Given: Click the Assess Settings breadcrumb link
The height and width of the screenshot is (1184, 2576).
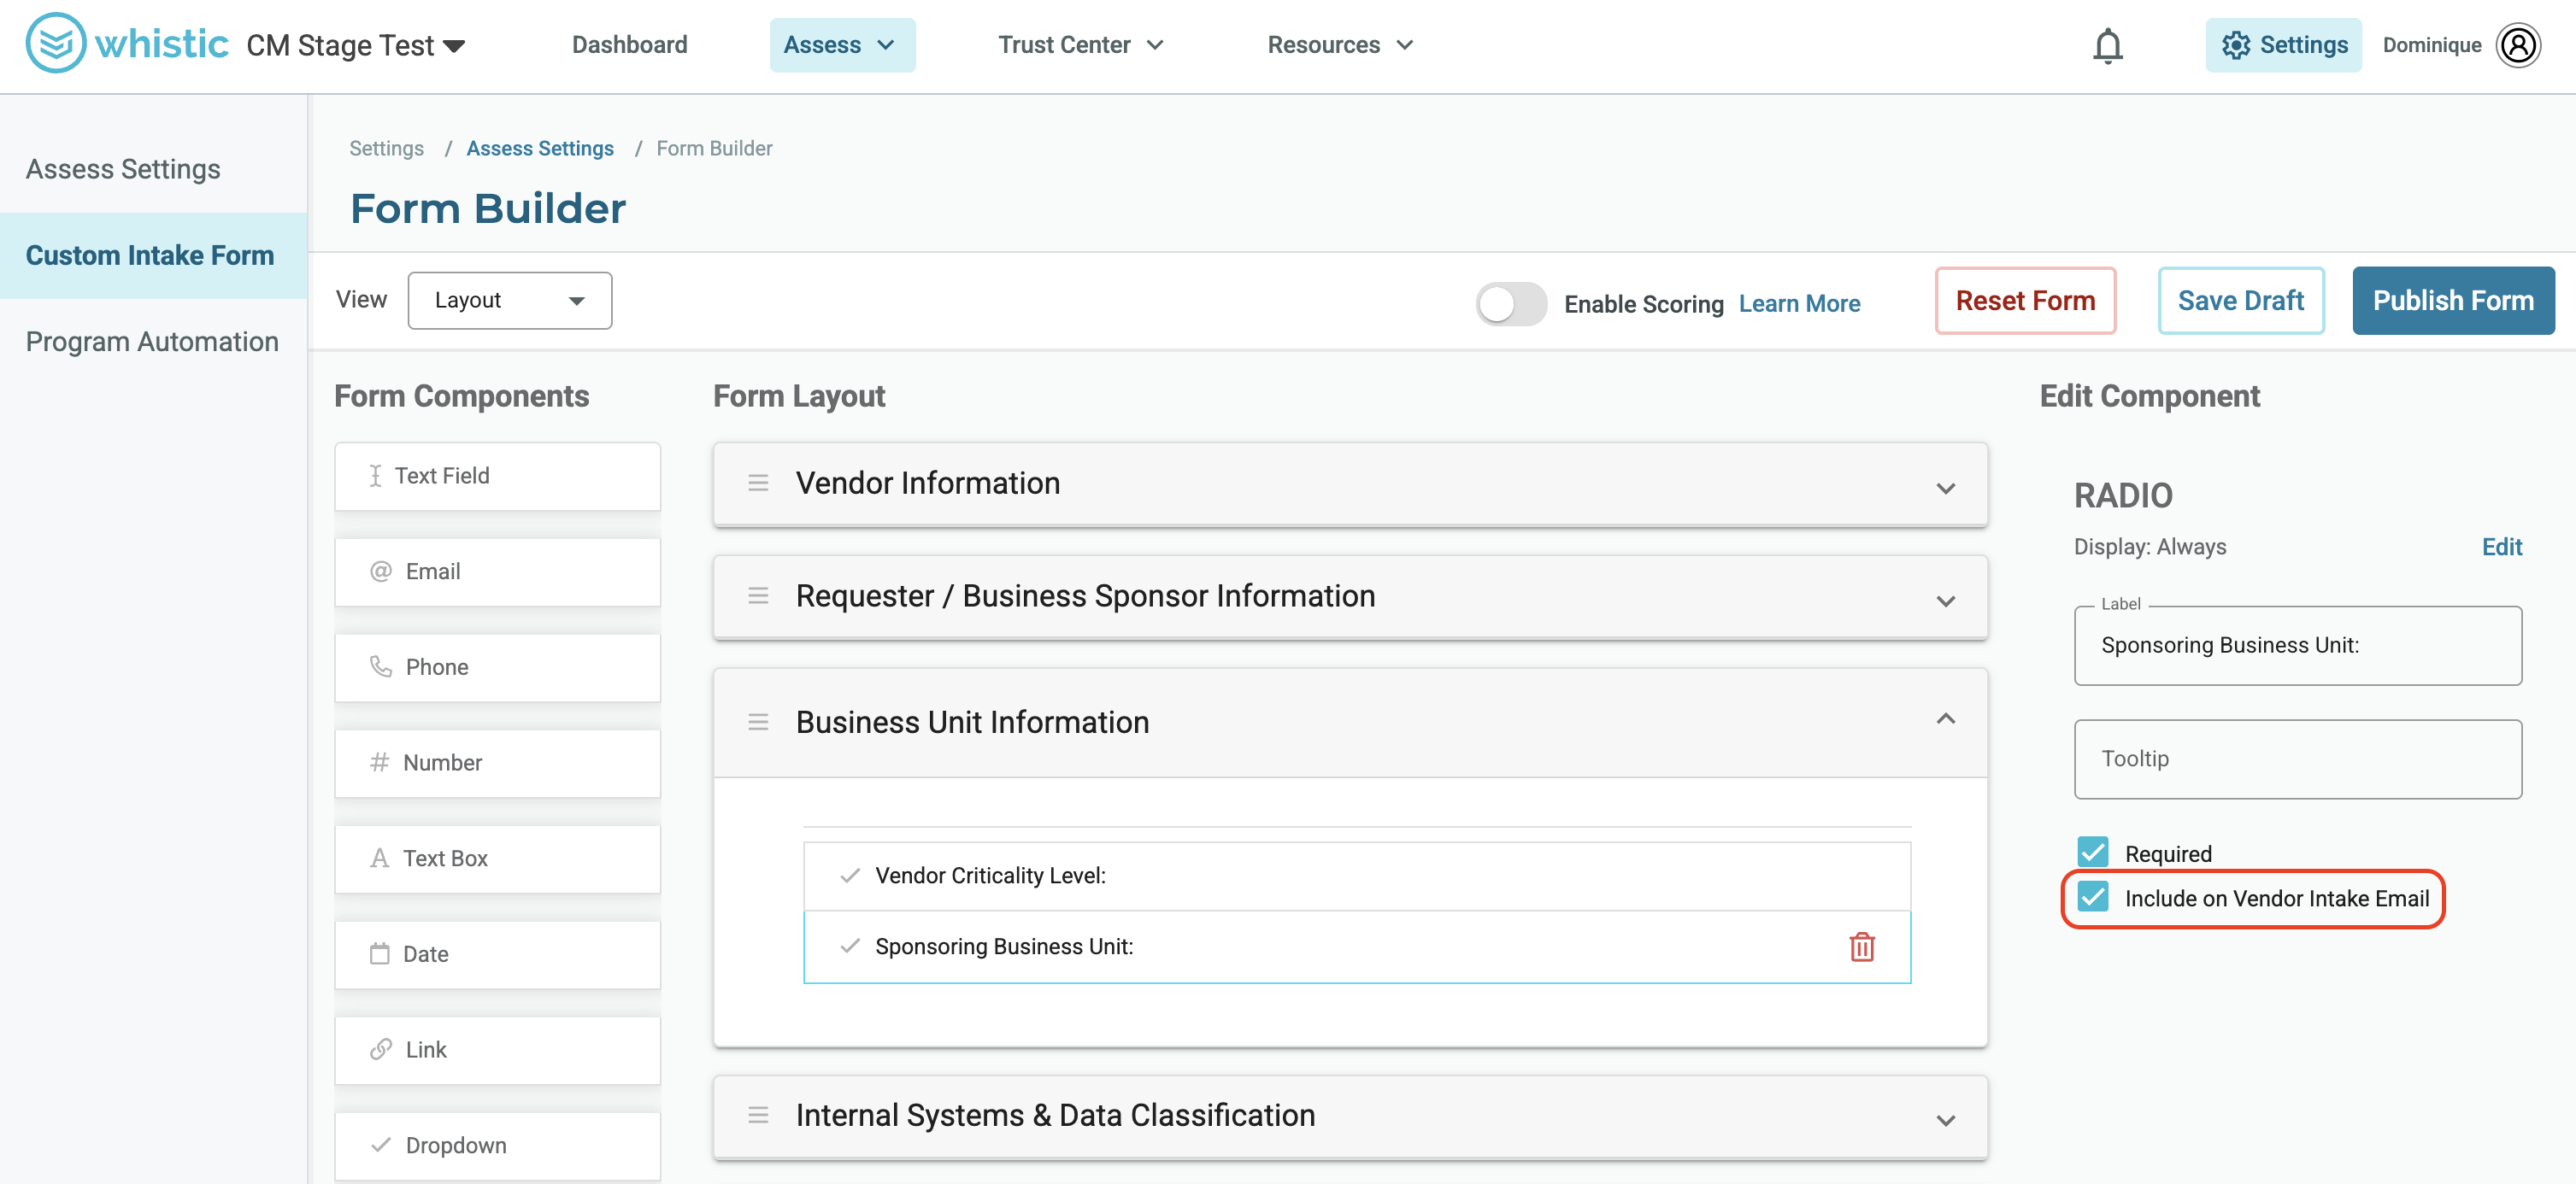Looking at the screenshot, I should pos(540,148).
